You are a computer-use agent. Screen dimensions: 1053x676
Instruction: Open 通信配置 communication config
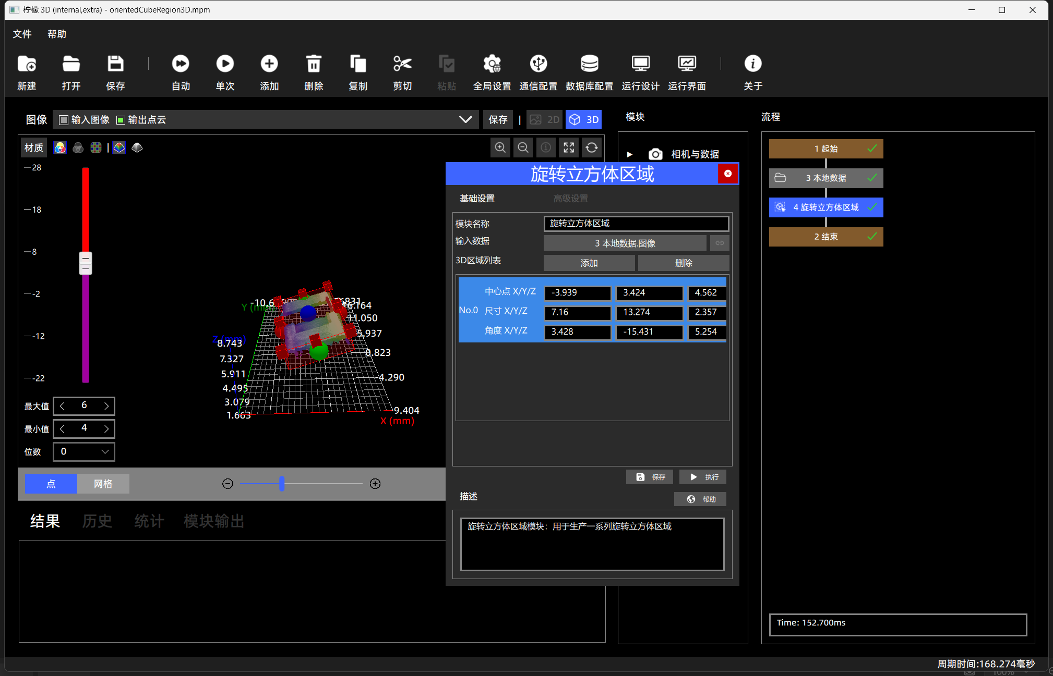coord(539,64)
